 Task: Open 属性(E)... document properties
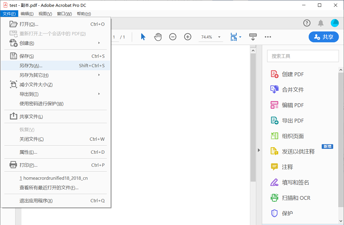[55, 152]
